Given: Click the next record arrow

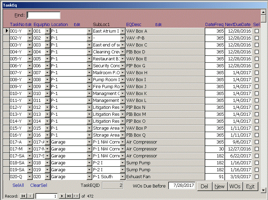Looking at the screenshot, I should pyautogui.click(x=62, y=196).
